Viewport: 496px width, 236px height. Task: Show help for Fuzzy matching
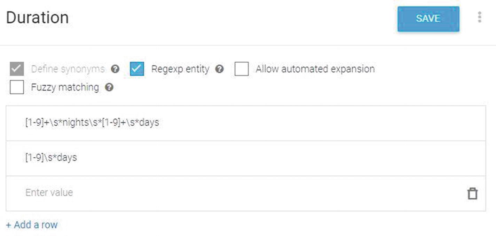109,87
